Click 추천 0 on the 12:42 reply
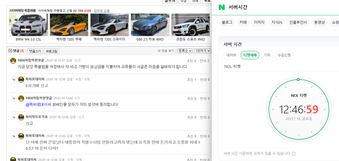 (x=192, y=136)
